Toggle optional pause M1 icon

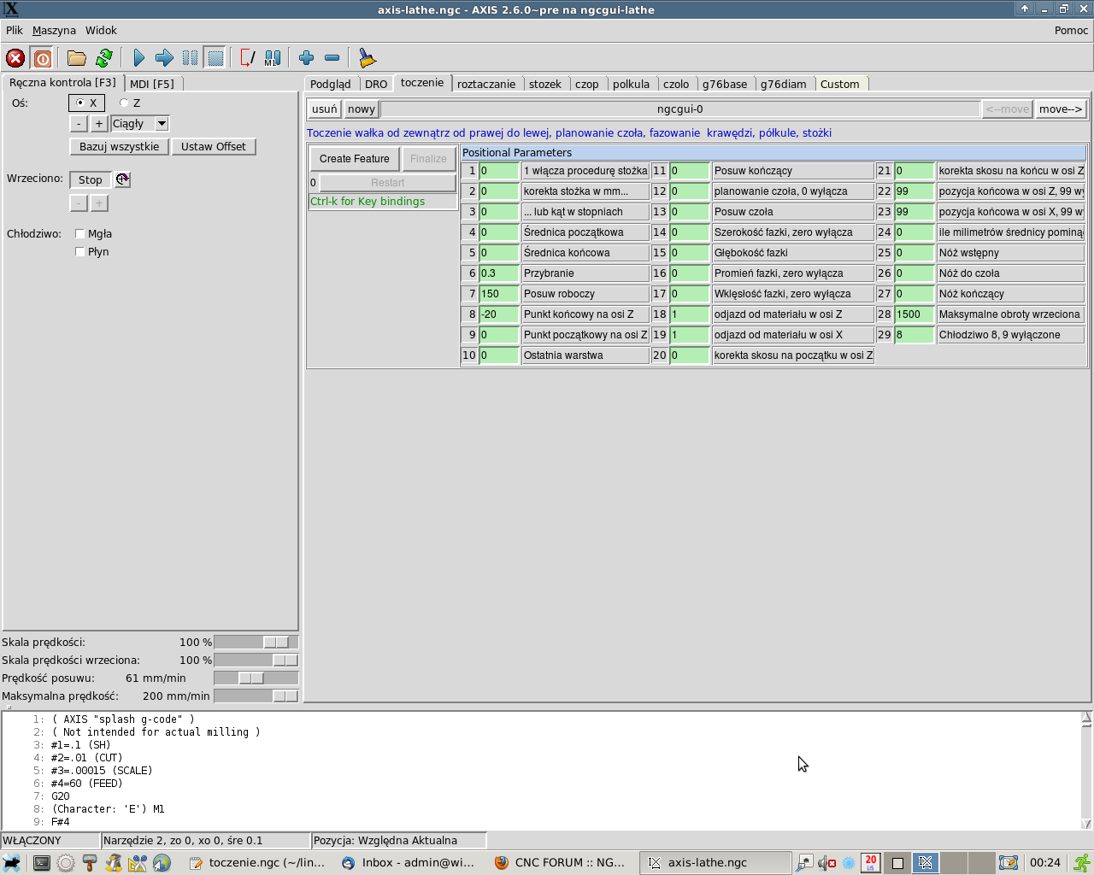(273, 58)
